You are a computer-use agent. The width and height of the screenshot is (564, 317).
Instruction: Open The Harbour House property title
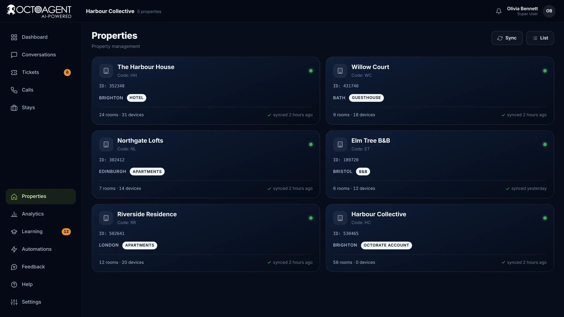pos(146,67)
